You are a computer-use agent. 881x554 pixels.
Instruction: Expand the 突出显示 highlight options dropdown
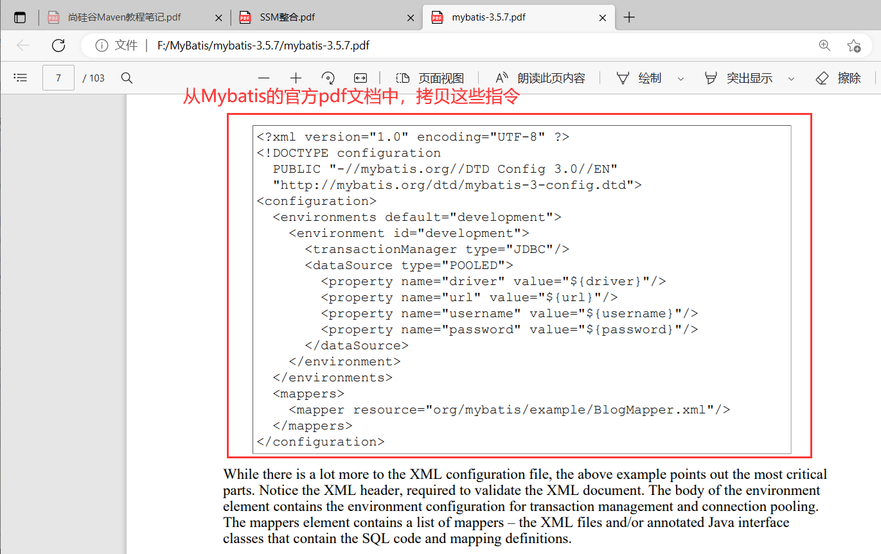791,78
